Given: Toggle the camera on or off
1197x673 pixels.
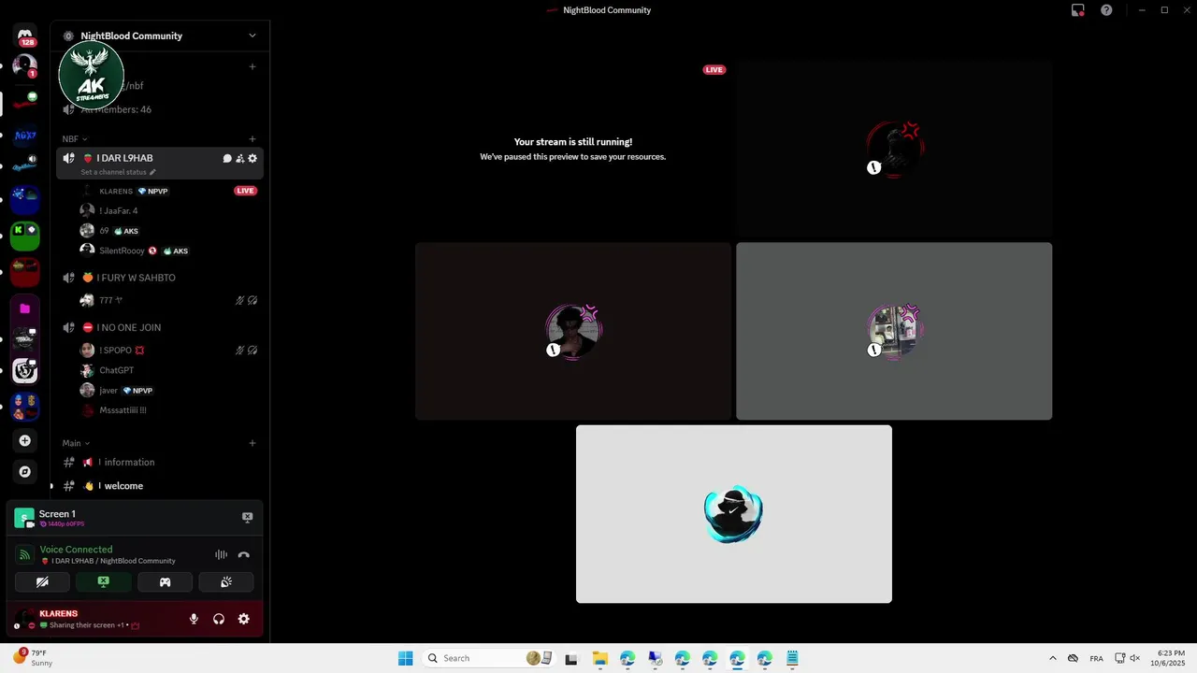Looking at the screenshot, I should 42,581.
